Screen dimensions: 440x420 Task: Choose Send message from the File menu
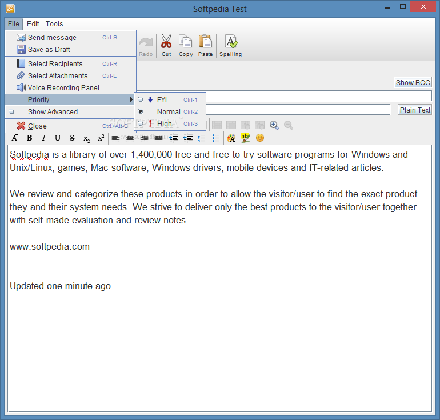(71, 38)
